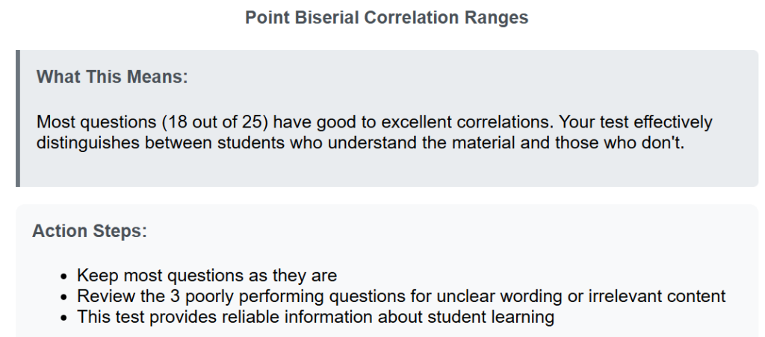
Task: Click the words "student learning" in last bullet
Action: point(491,317)
